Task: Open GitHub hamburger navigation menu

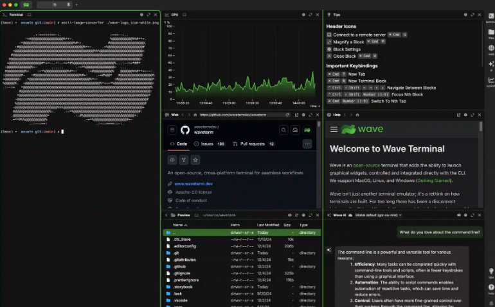Action: click(x=172, y=130)
